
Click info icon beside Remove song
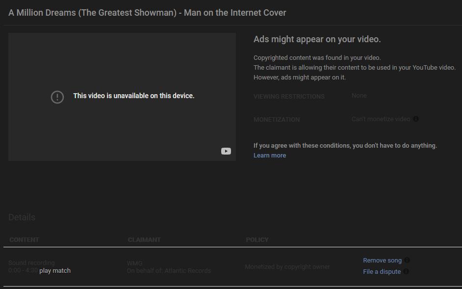tap(407, 260)
